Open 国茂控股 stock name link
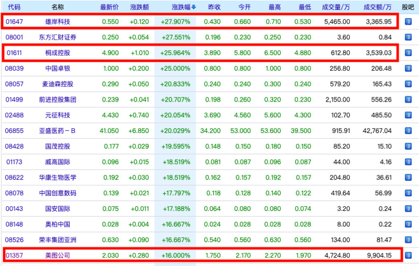Viewport: 419px width, 266px height. [58, 146]
